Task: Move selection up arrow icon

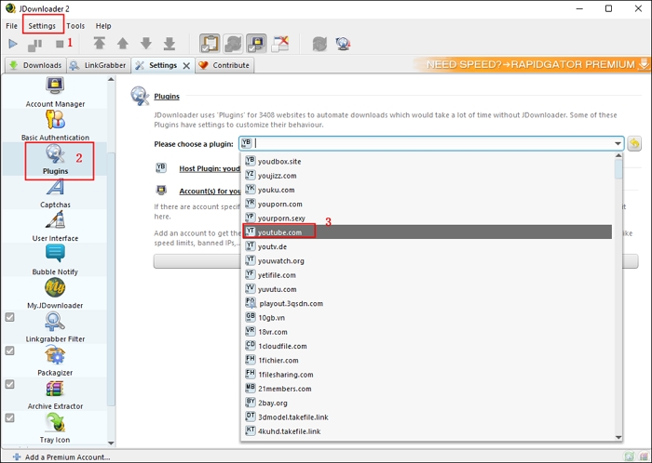Action: [123, 43]
